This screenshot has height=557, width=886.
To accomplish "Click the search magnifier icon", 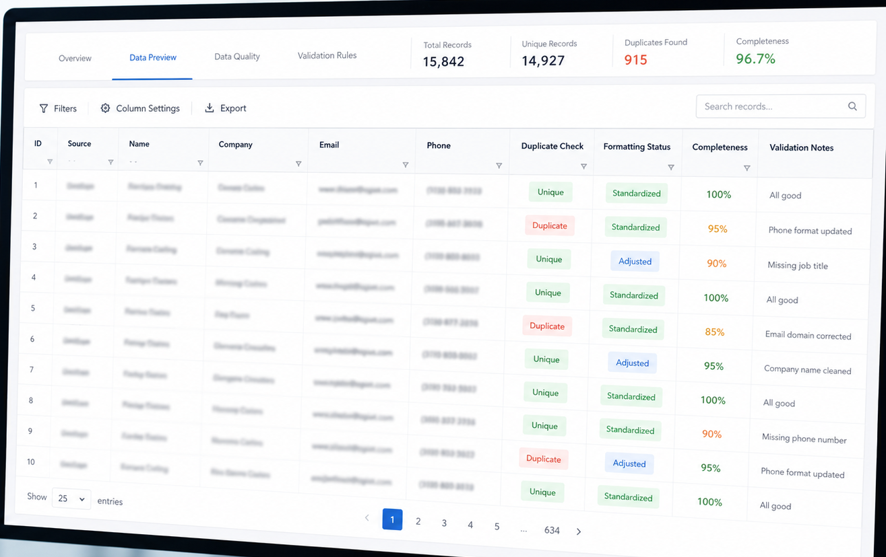I will (x=852, y=106).
